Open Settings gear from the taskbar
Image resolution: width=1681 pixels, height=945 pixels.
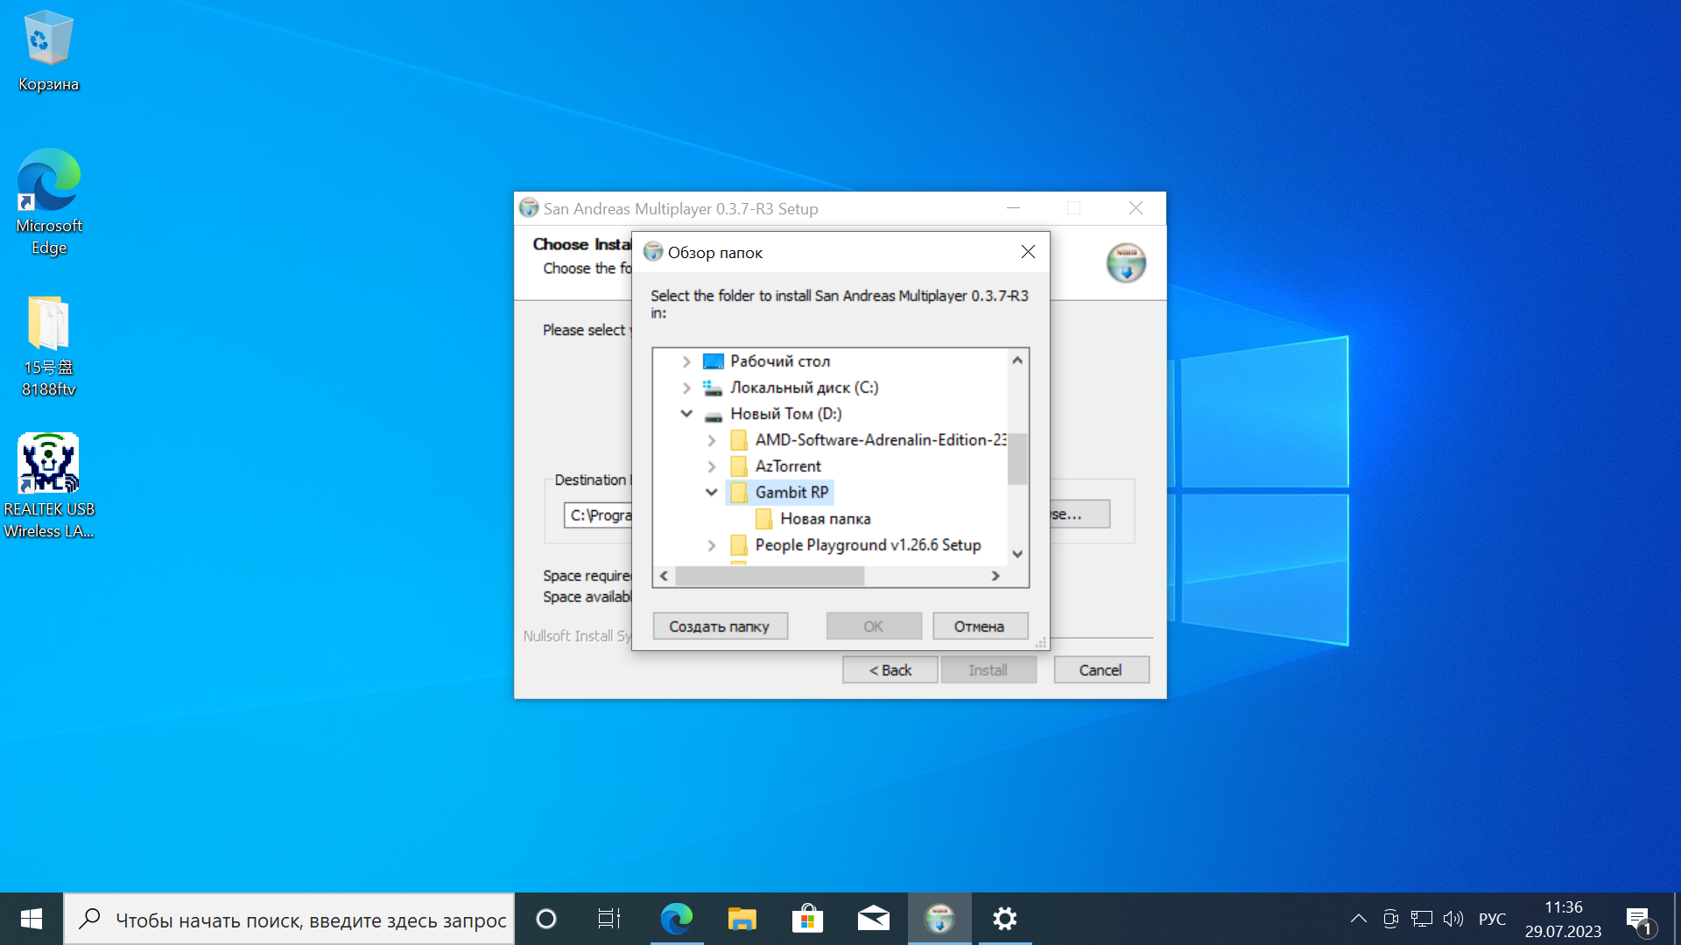(1005, 919)
